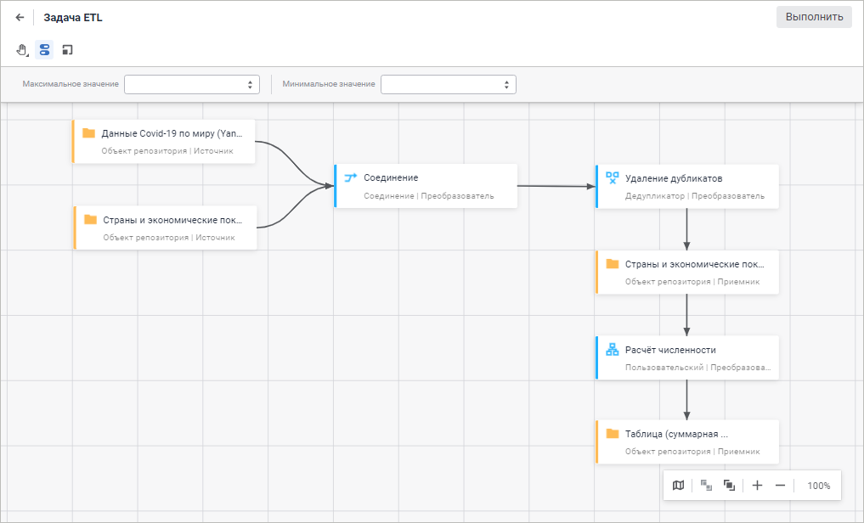
Task: Click the Выполнить button
Action: (x=813, y=17)
